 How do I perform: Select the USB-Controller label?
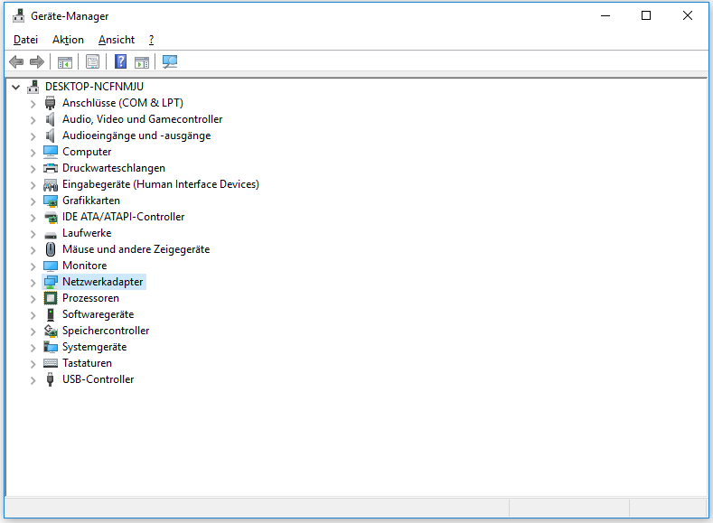[x=99, y=379]
